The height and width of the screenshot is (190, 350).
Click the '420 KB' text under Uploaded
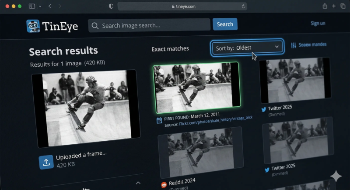66,165
